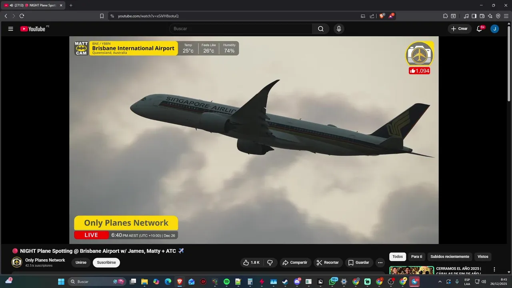
Task: Open a new browser tab
Action: [71, 5]
